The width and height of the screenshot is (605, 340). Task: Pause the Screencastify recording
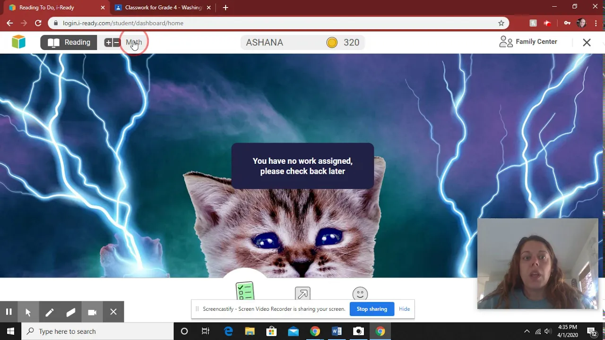[9, 312]
